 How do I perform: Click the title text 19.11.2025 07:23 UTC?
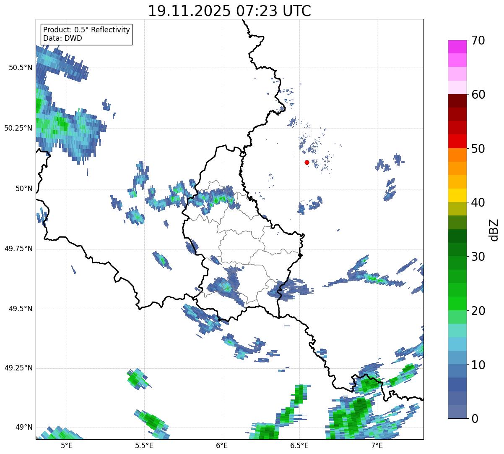[x=229, y=10]
